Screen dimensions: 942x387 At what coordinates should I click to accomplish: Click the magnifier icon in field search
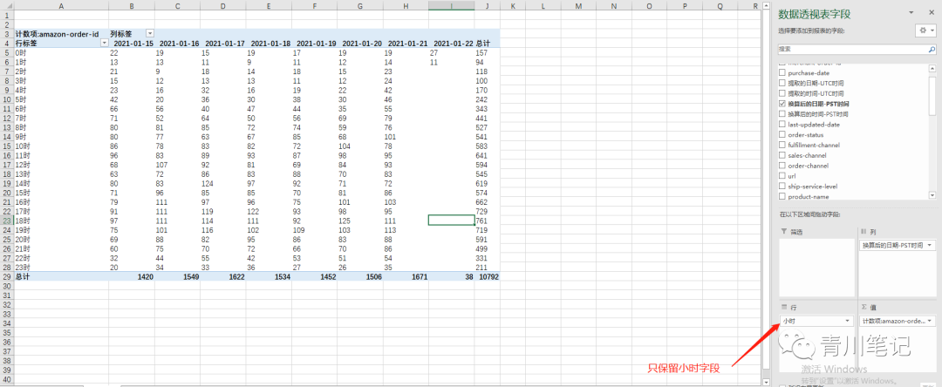coord(930,49)
